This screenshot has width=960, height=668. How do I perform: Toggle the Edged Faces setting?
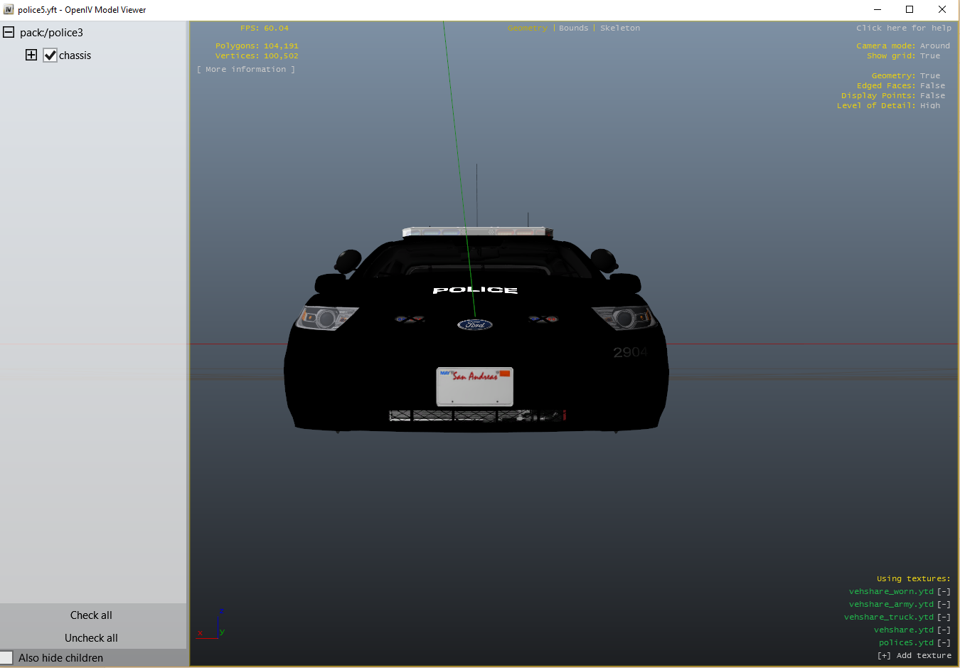coord(932,86)
